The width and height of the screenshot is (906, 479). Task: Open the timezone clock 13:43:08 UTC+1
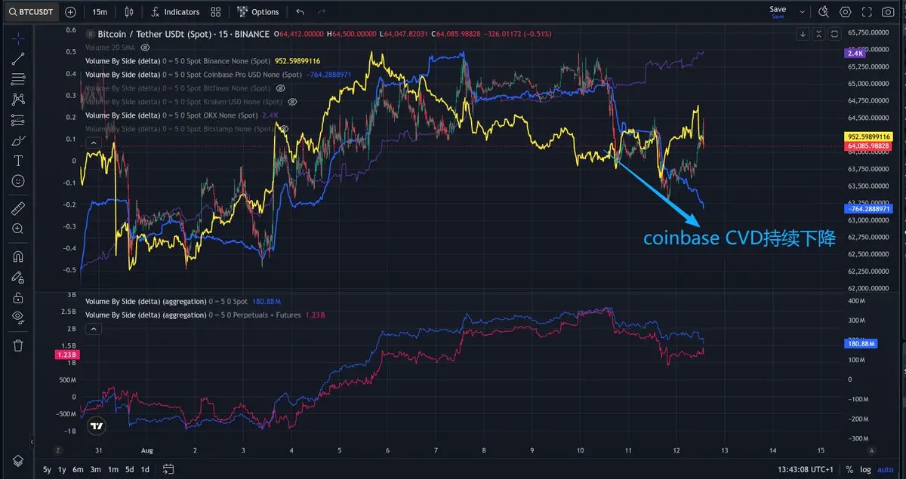805,469
